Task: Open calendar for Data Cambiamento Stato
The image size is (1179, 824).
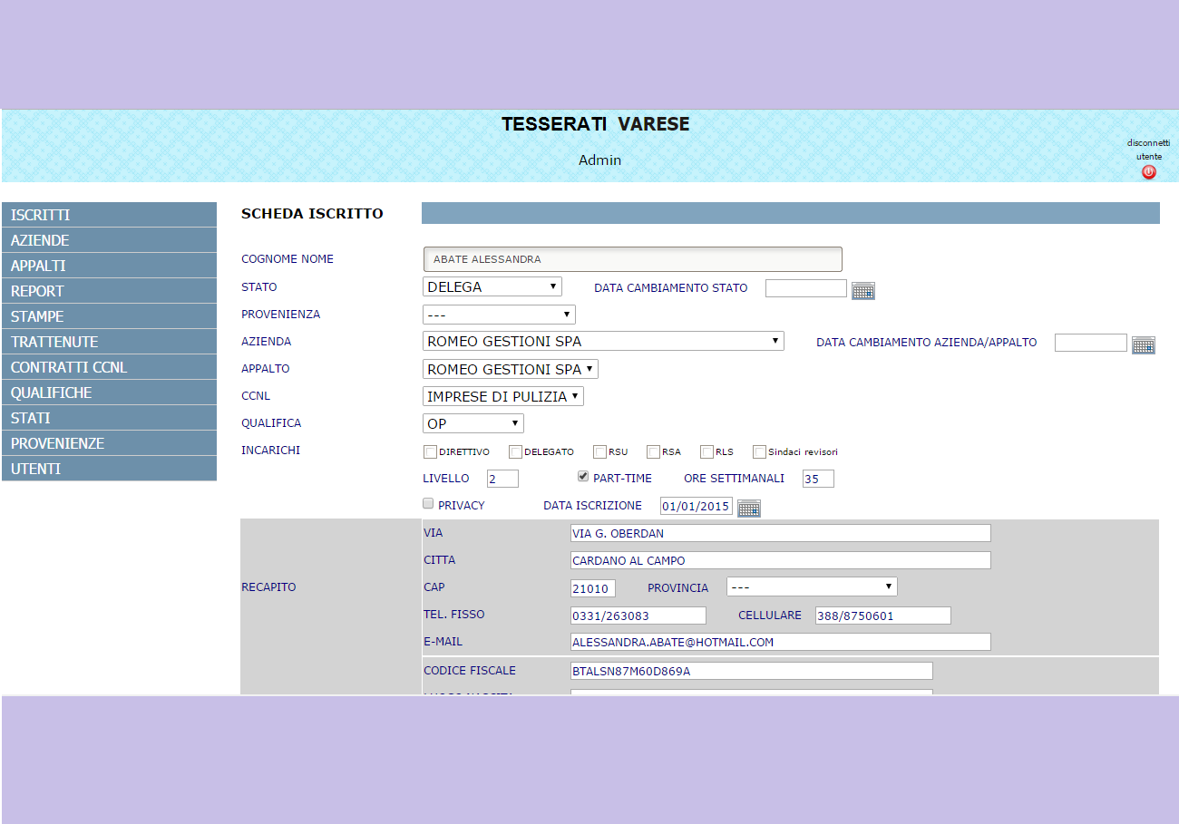Action: 863,290
